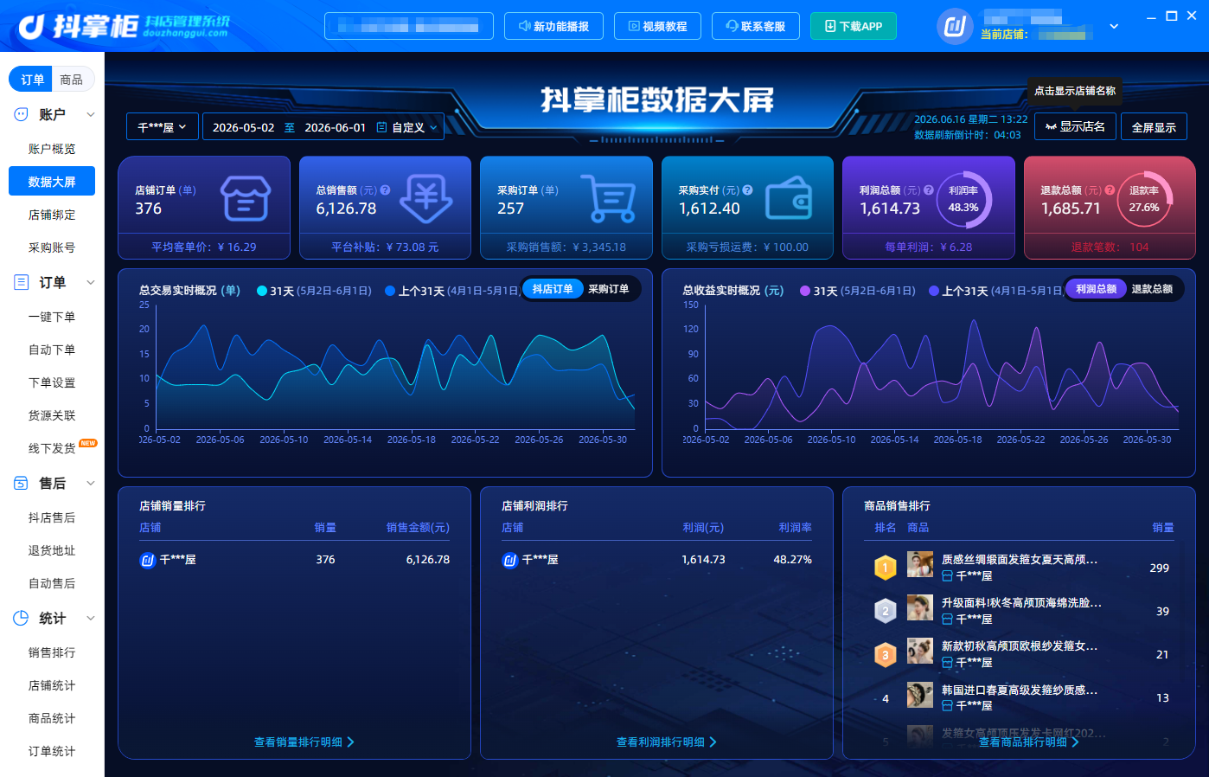Switch to the 商品 top tab

coord(72,80)
